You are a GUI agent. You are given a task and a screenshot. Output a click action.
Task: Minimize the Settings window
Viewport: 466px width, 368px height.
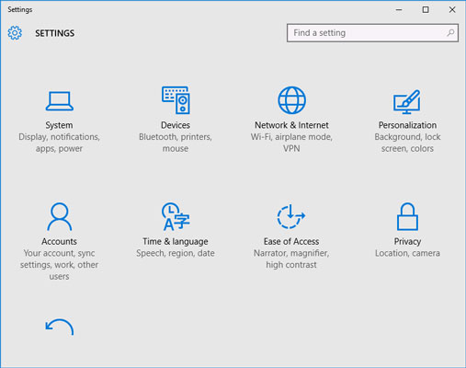(x=399, y=10)
